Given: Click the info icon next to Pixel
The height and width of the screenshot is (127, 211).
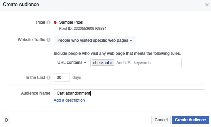Looking at the screenshot, I should pyautogui.click(x=48, y=22).
